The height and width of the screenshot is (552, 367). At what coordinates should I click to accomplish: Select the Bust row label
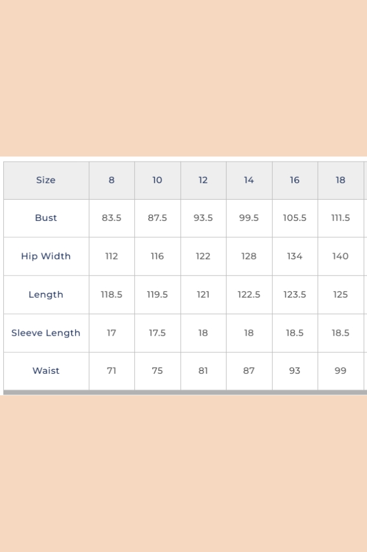46,218
